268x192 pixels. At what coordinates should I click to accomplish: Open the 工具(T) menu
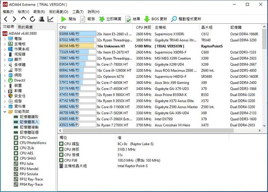pyautogui.click(x=78, y=12)
